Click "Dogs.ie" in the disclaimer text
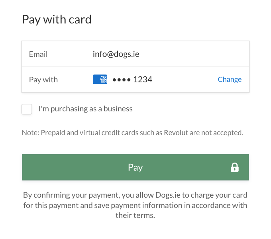 (x=168, y=195)
